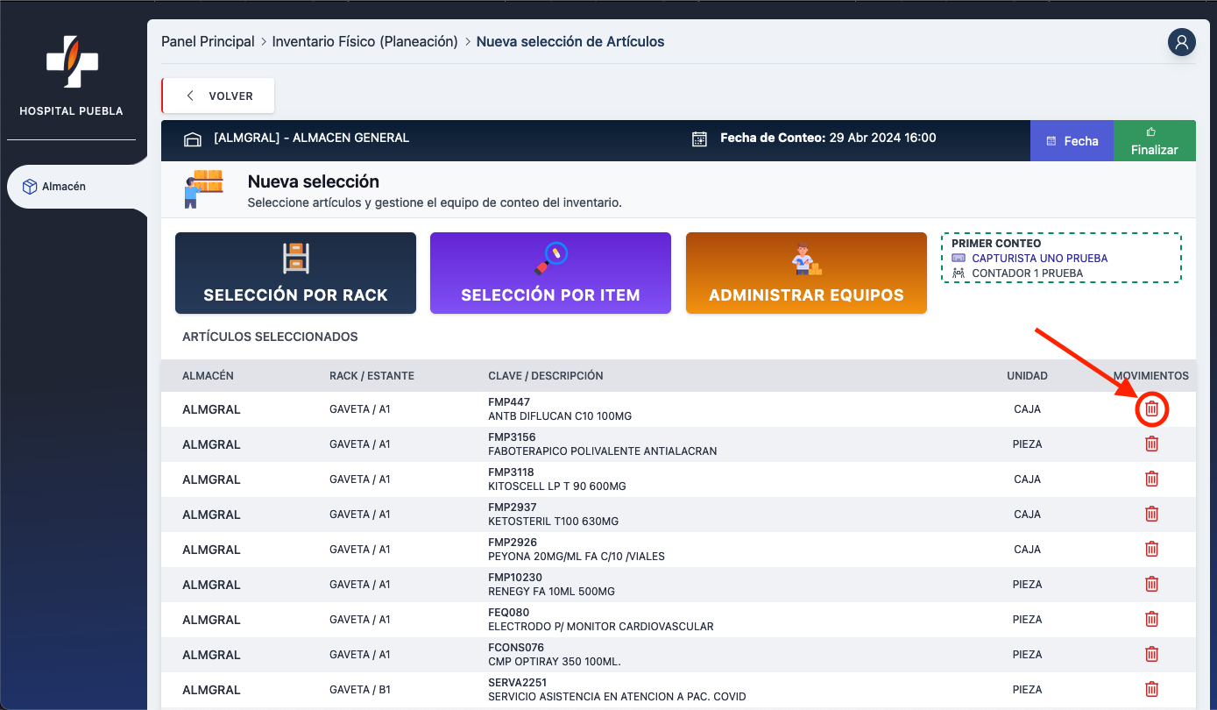Click the Fecha button
Image resolution: width=1217 pixels, height=710 pixels.
click(x=1072, y=141)
